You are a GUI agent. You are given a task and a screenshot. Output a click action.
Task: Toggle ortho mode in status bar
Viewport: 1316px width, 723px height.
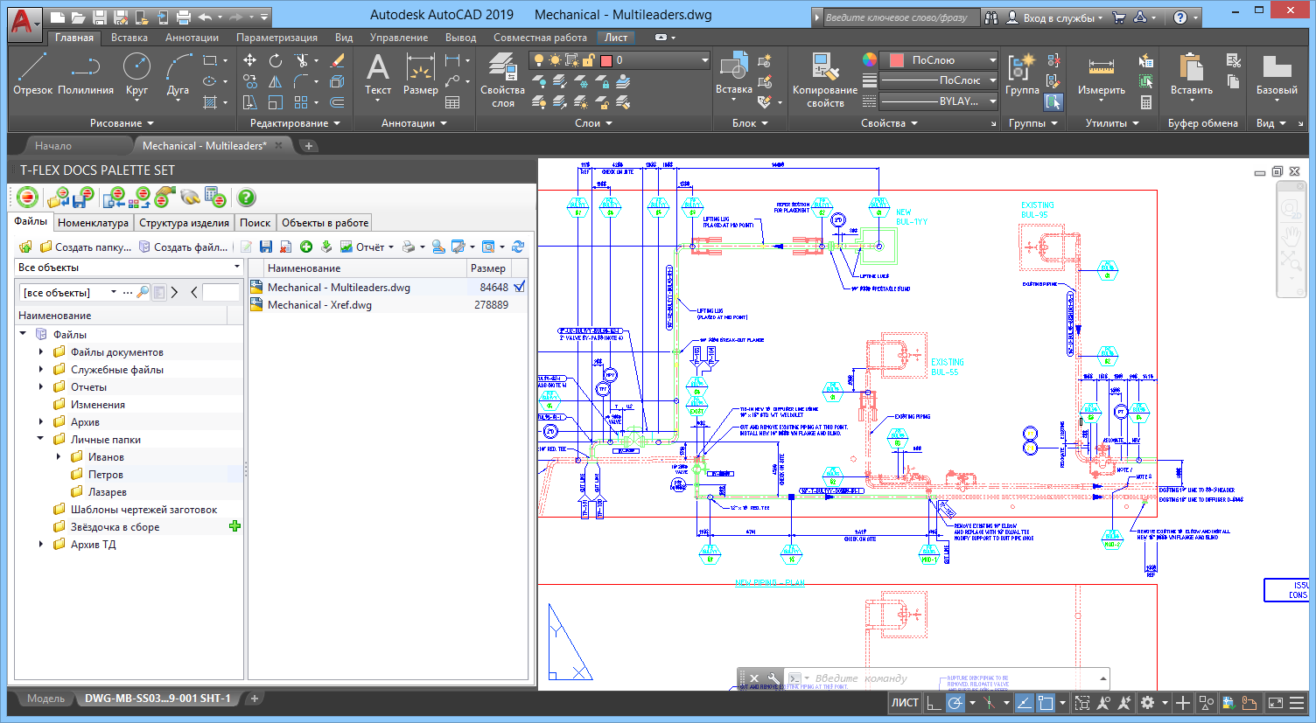[x=934, y=703]
